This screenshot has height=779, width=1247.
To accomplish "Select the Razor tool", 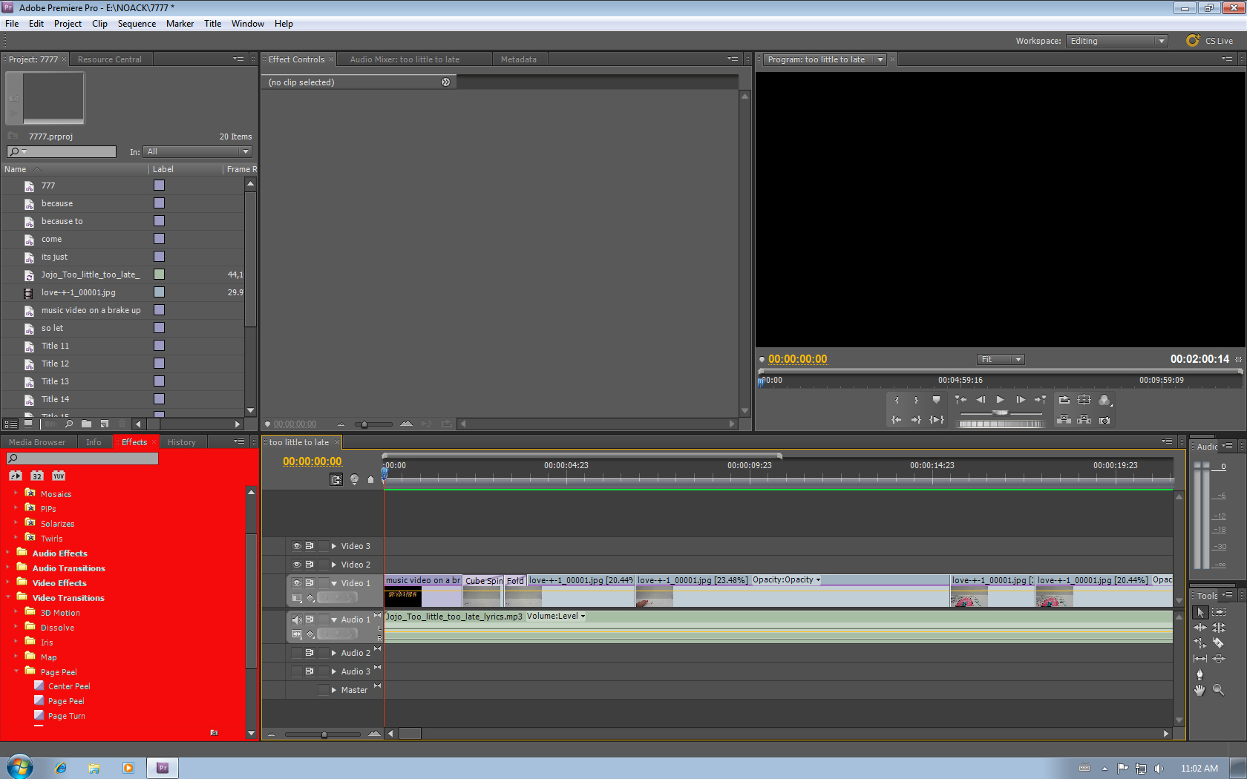I will coord(1219,643).
